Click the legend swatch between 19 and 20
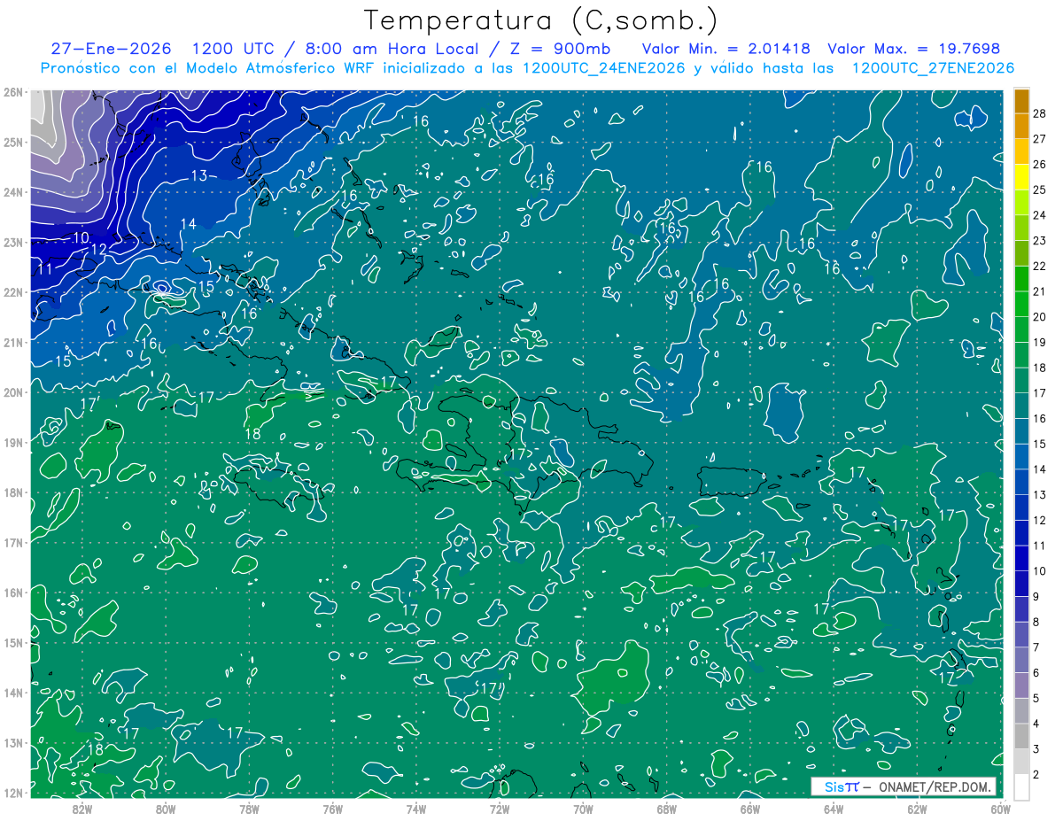The image size is (1063, 821). point(1021,329)
